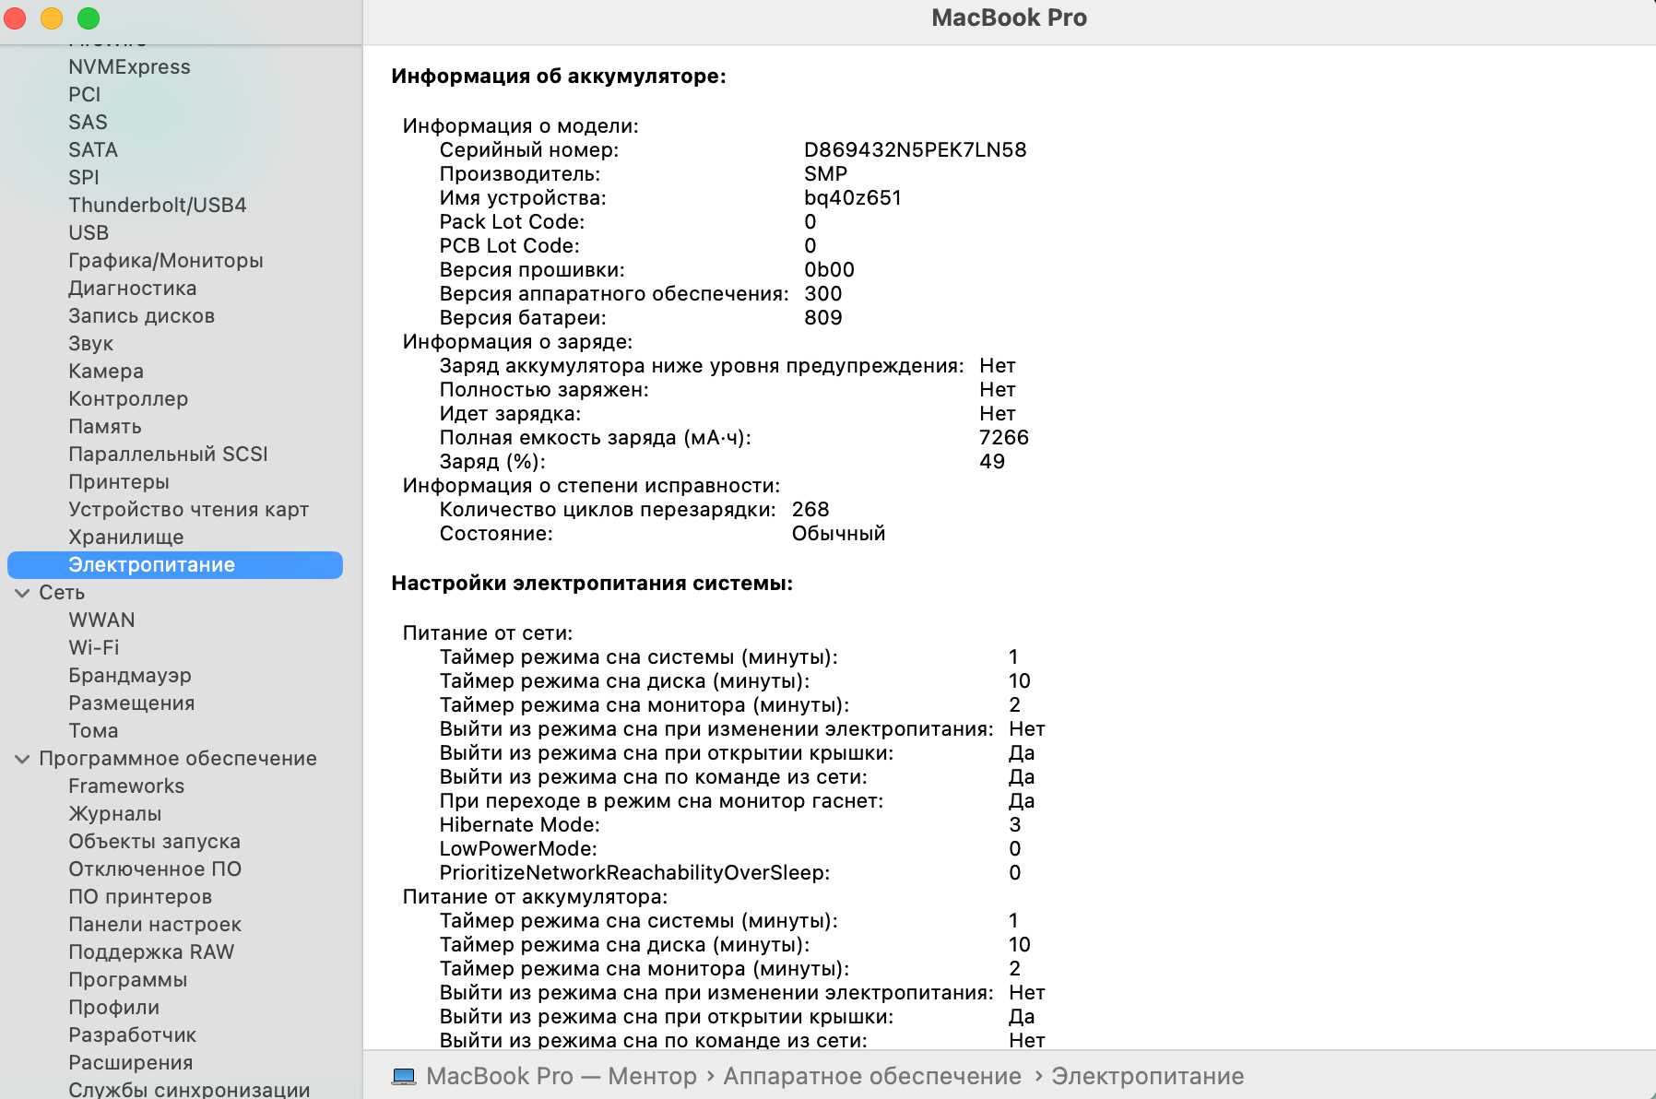The height and width of the screenshot is (1099, 1656).
Task: Open Программы in the sidebar
Action: click(x=128, y=980)
